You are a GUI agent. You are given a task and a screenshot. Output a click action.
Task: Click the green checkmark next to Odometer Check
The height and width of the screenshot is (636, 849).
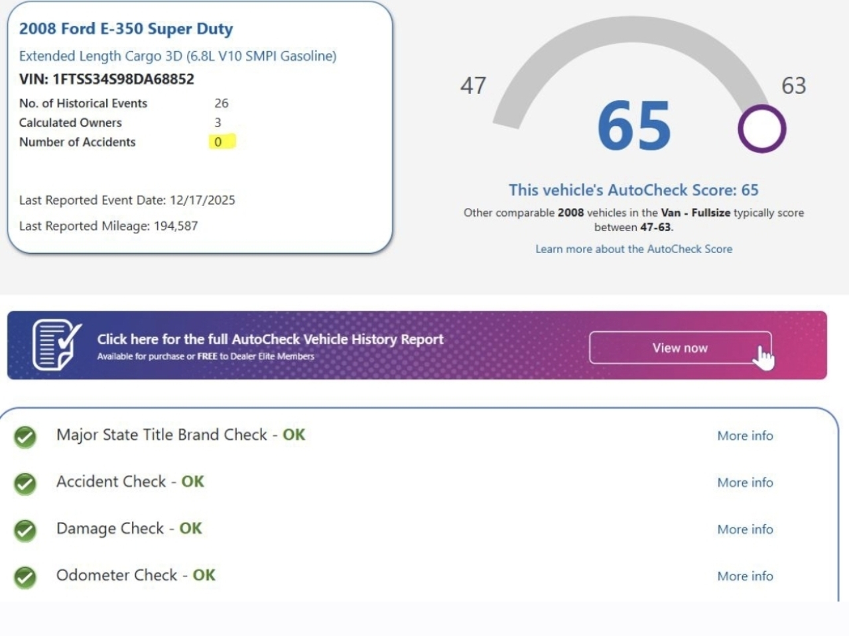coord(25,577)
